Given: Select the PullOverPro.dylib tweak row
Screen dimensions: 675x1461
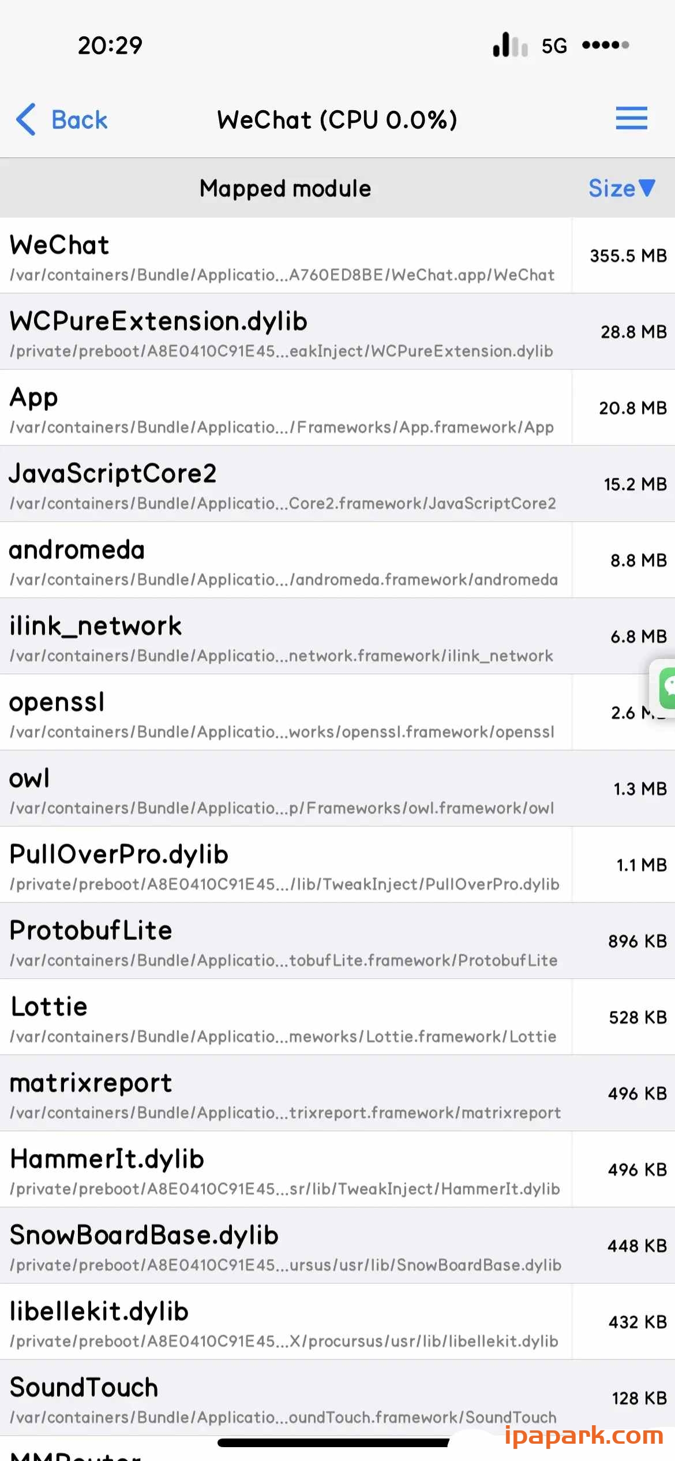Looking at the screenshot, I should tap(285, 865).
